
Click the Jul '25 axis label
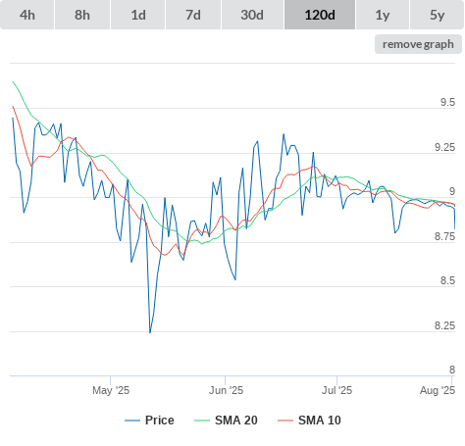coord(336,390)
